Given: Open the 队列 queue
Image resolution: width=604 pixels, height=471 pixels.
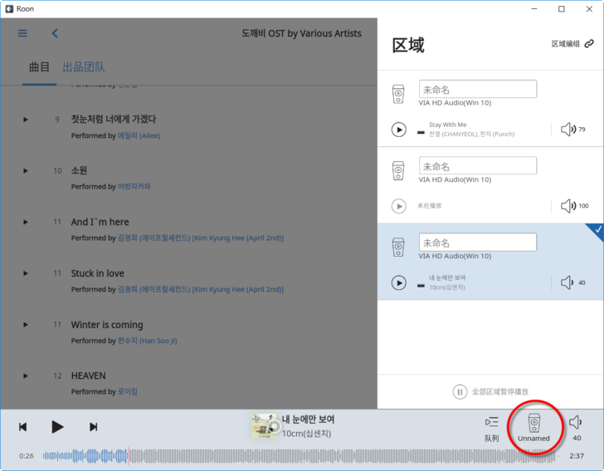Looking at the screenshot, I should (x=491, y=429).
